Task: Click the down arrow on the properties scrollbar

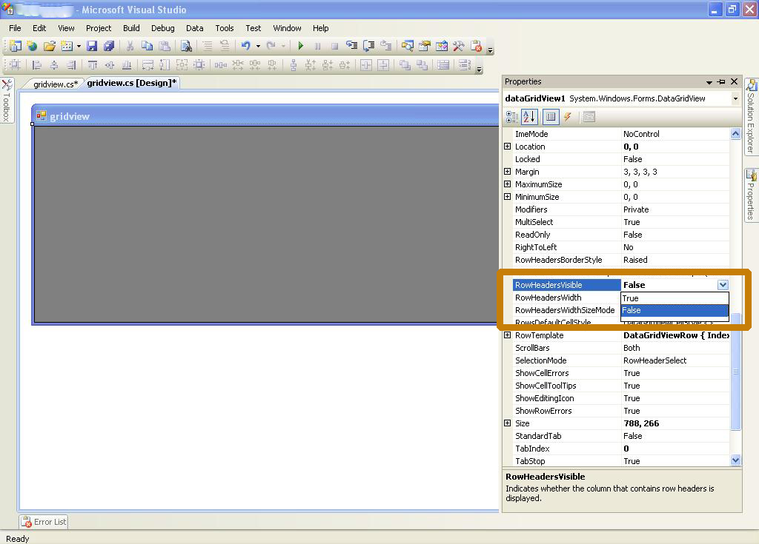Action: click(735, 460)
